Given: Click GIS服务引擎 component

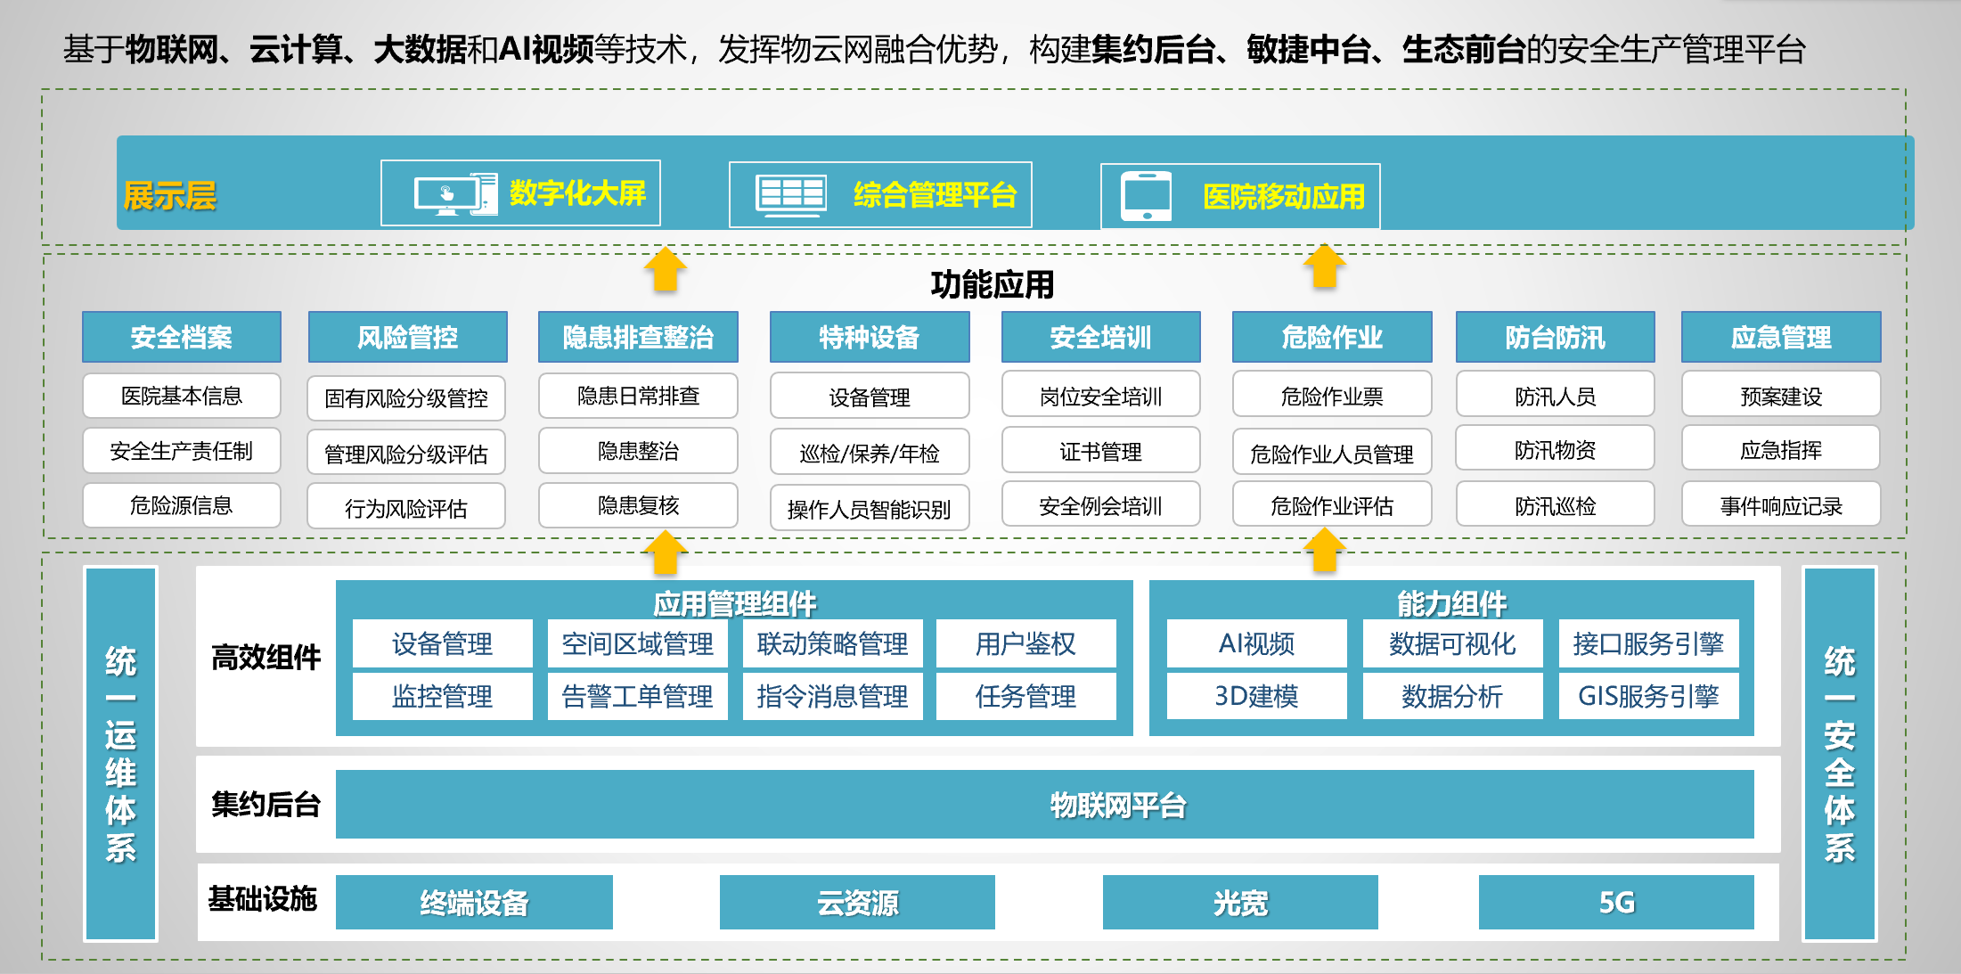Looking at the screenshot, I should (x=1647, y=696).
